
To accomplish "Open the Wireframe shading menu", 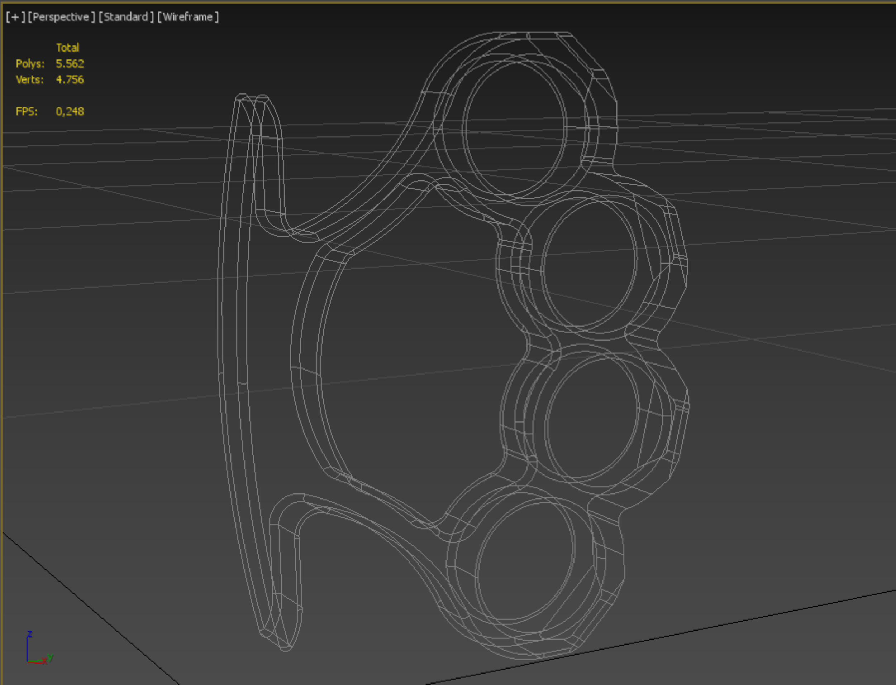I will 188,17.
